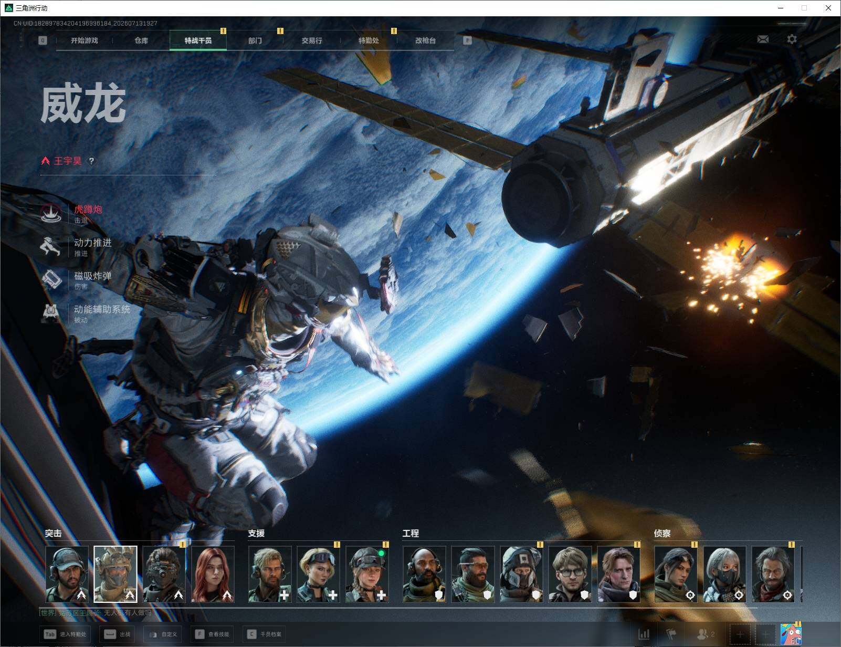The height and width of the screenshot is (647, 841).
Task: Open the settings gear icon
Action: coord(792,39)
